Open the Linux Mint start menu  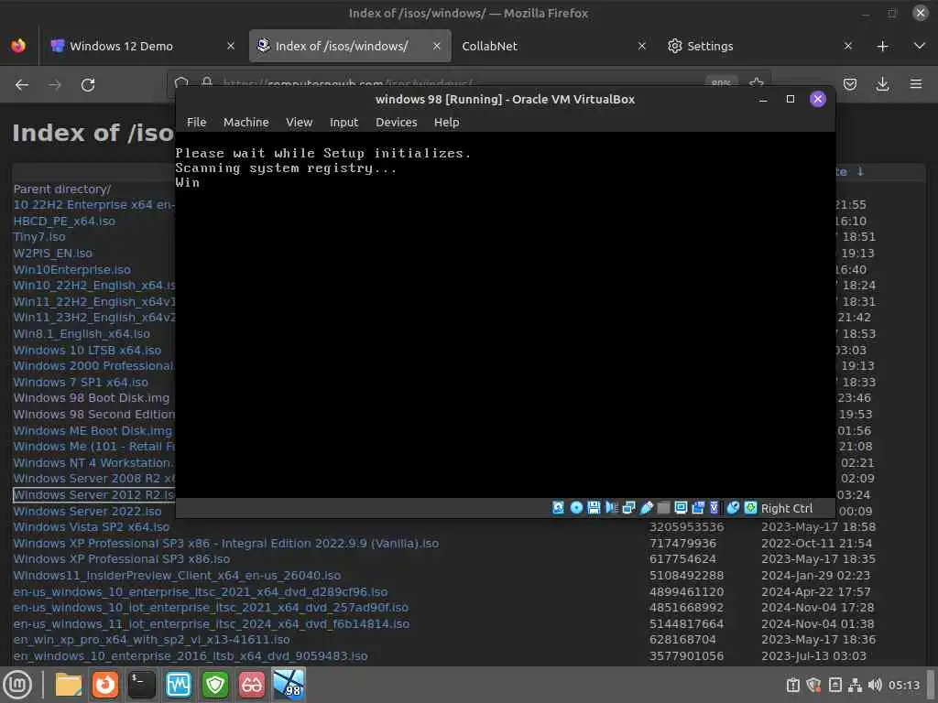coord(17,685)
